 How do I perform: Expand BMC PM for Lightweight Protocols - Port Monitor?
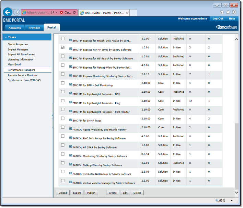70,111
